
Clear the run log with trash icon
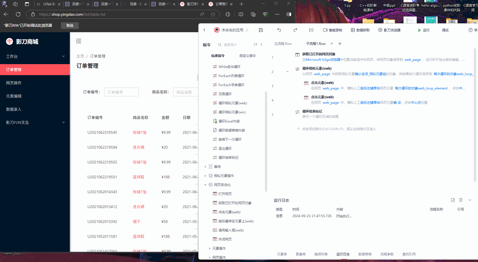tap(461, 200)
